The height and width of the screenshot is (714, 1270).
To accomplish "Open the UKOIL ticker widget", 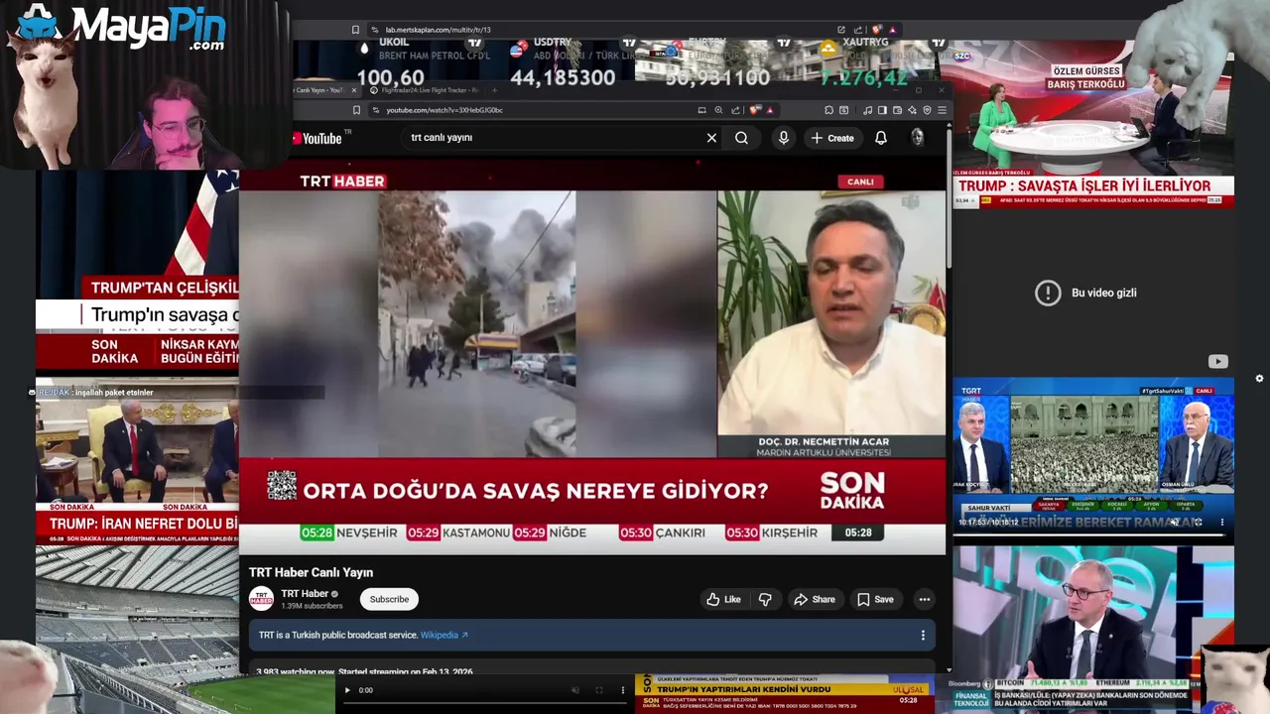I will tap(423, 61).
